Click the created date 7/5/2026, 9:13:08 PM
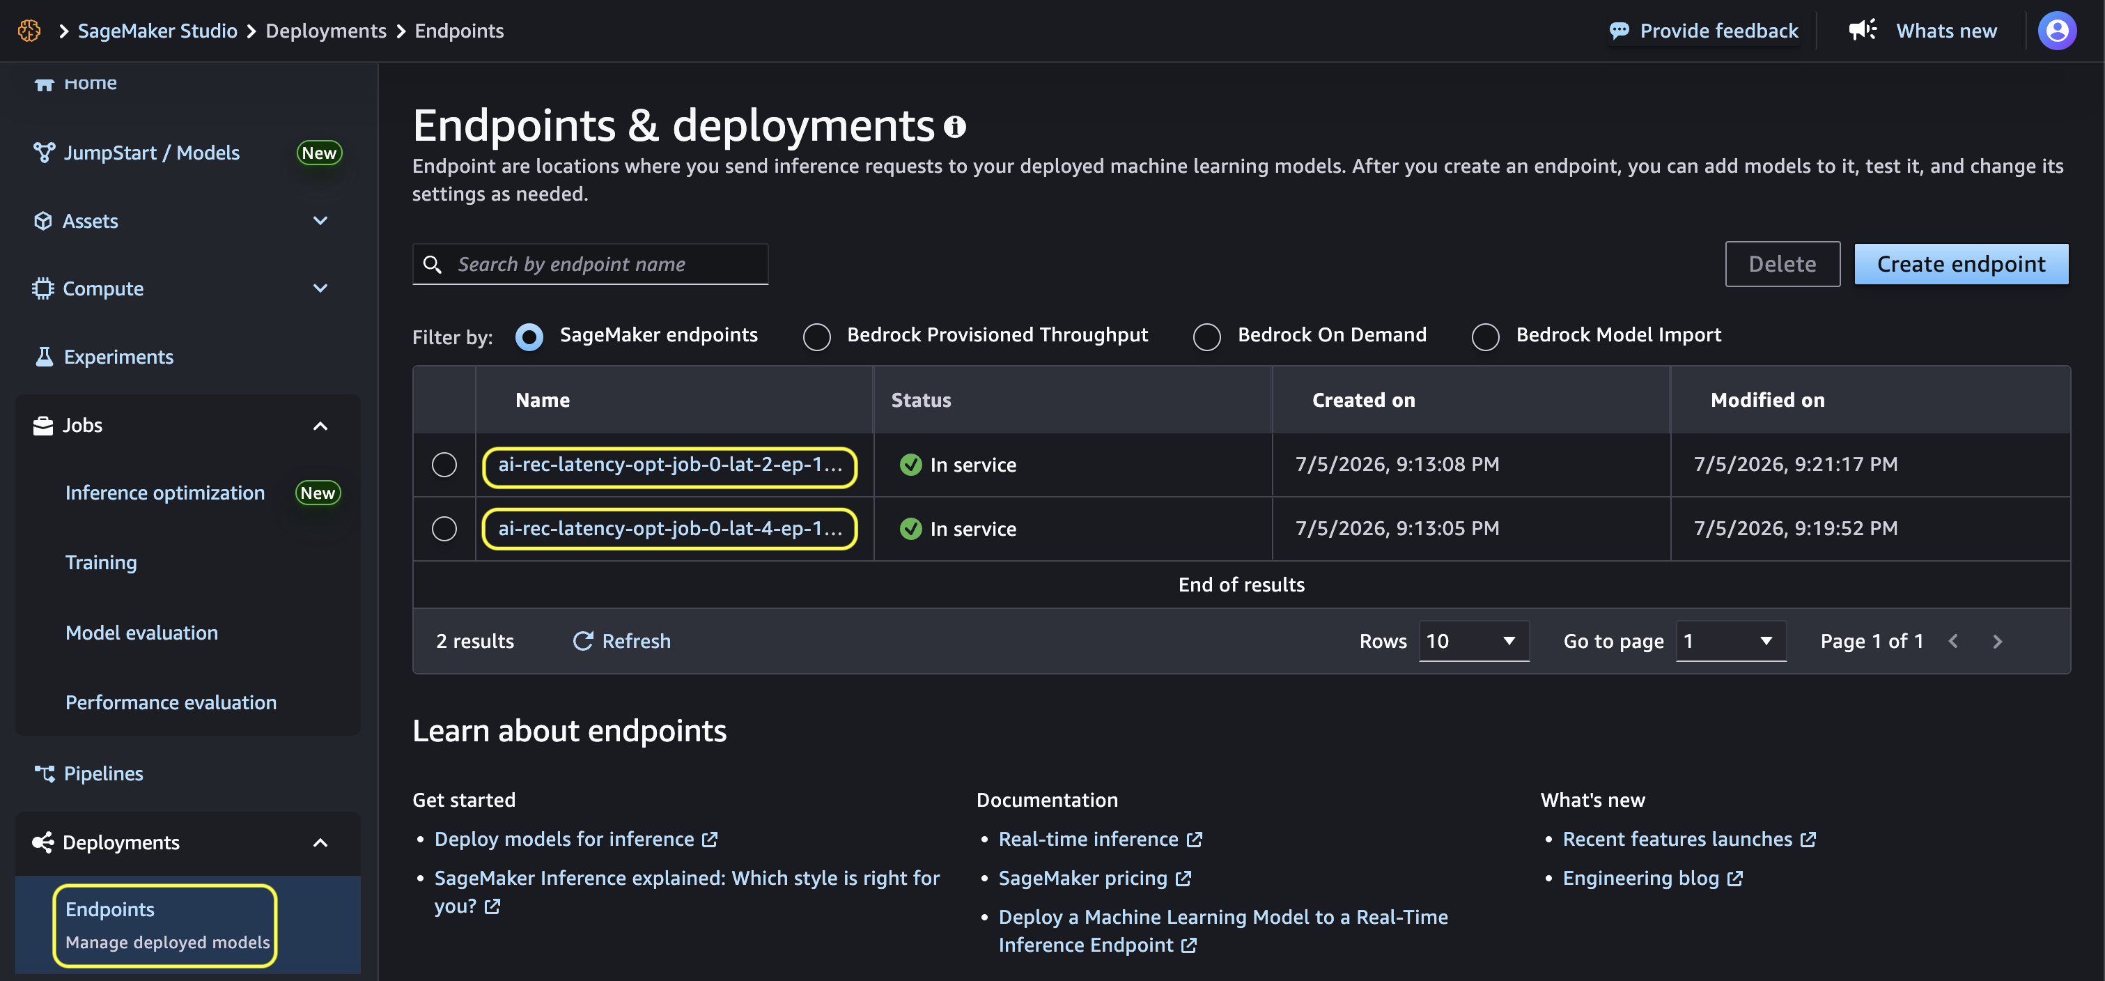The width and height of the screenshot is (2105, 981). (1397, 464)
